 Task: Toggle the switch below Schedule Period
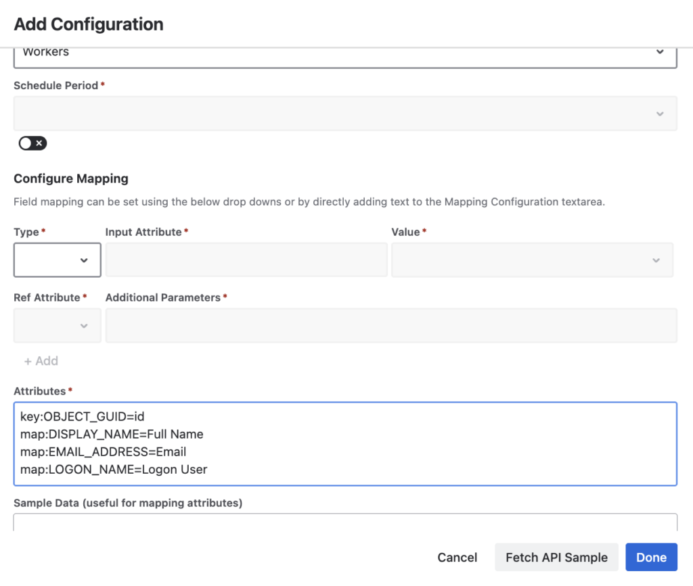pos(32,143)
